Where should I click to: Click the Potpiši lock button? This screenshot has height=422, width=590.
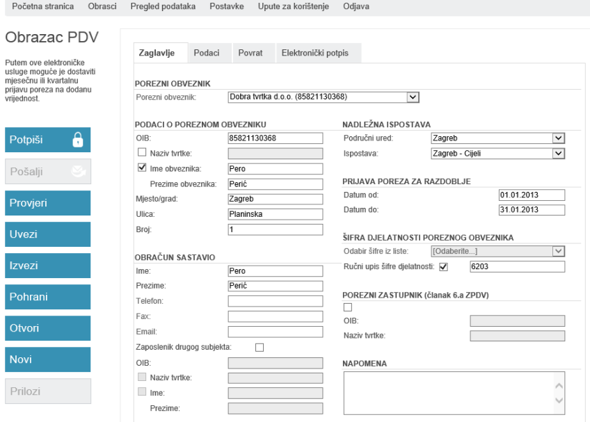(x=47, y=140)
